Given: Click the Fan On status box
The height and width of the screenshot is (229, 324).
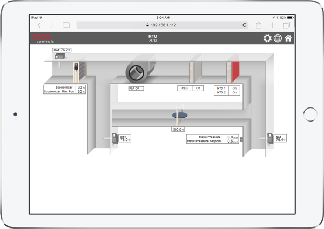Looking at the screenshot, I should (136, 88).
